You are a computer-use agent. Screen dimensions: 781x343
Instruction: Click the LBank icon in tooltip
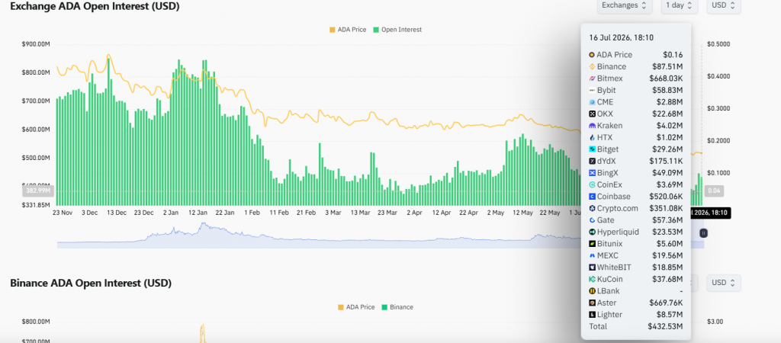coord(592,291)
